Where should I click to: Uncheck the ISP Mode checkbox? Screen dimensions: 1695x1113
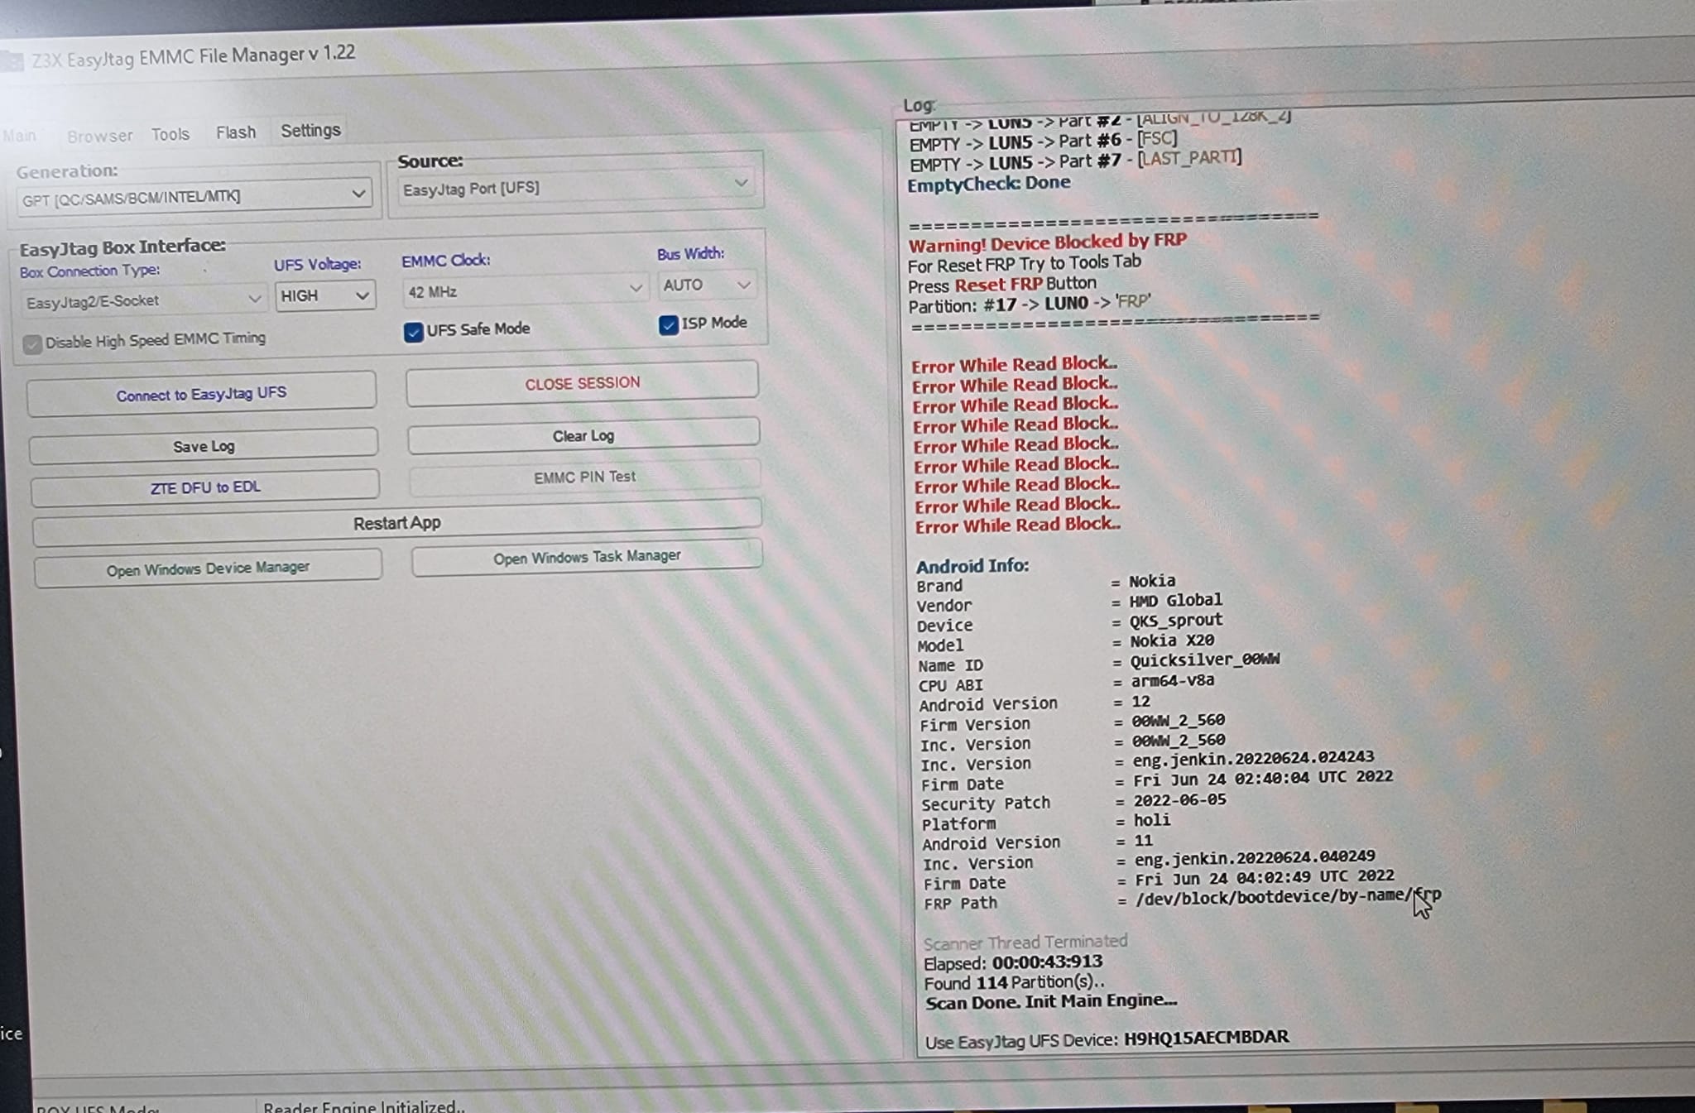[668, 325]
